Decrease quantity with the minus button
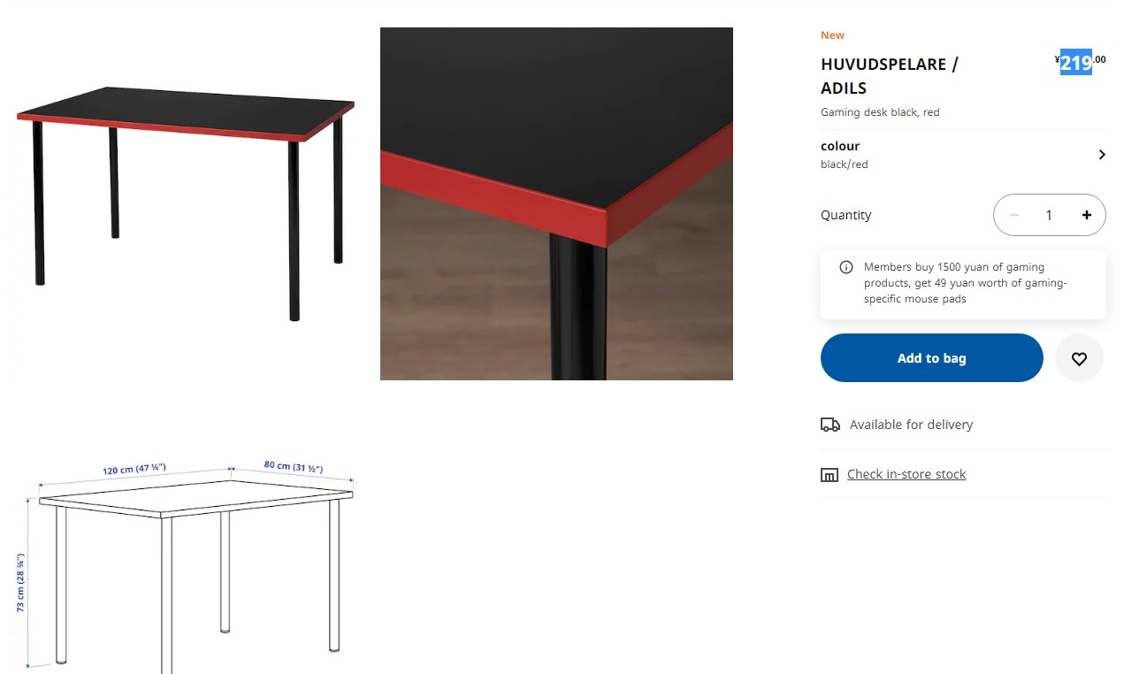 (1014, 215)
